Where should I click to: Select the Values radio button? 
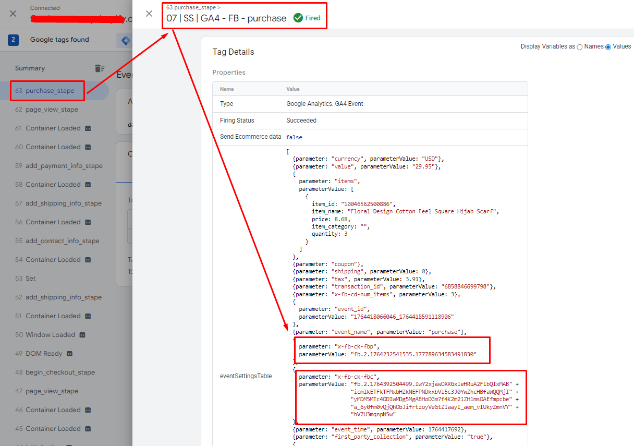608,47
